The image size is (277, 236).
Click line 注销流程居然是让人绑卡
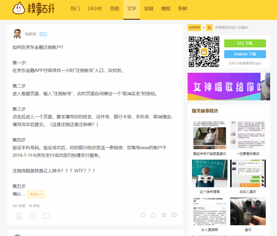pyautogui.click(x=54, y=171)
